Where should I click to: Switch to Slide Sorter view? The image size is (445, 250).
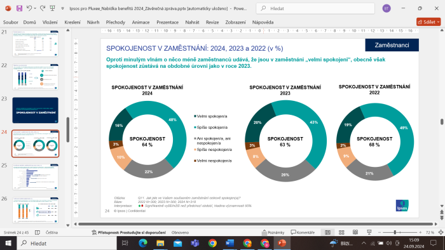coord(341,232)
